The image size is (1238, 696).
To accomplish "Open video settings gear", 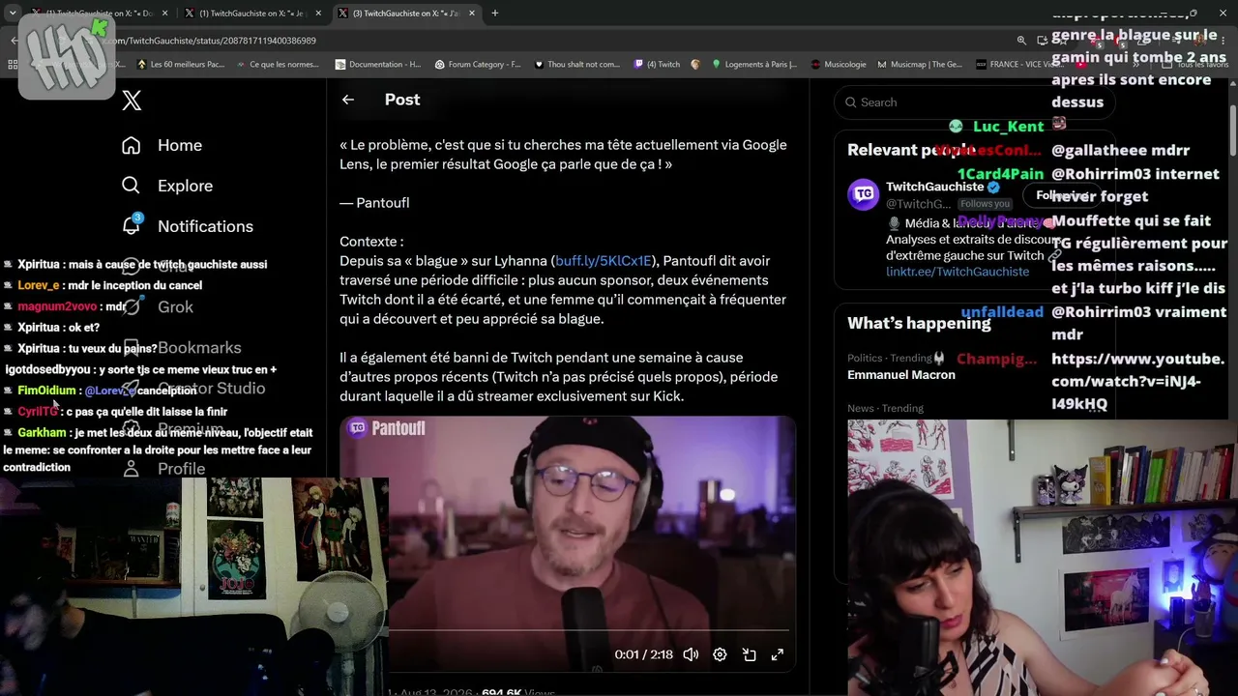I will coord(720,654).
